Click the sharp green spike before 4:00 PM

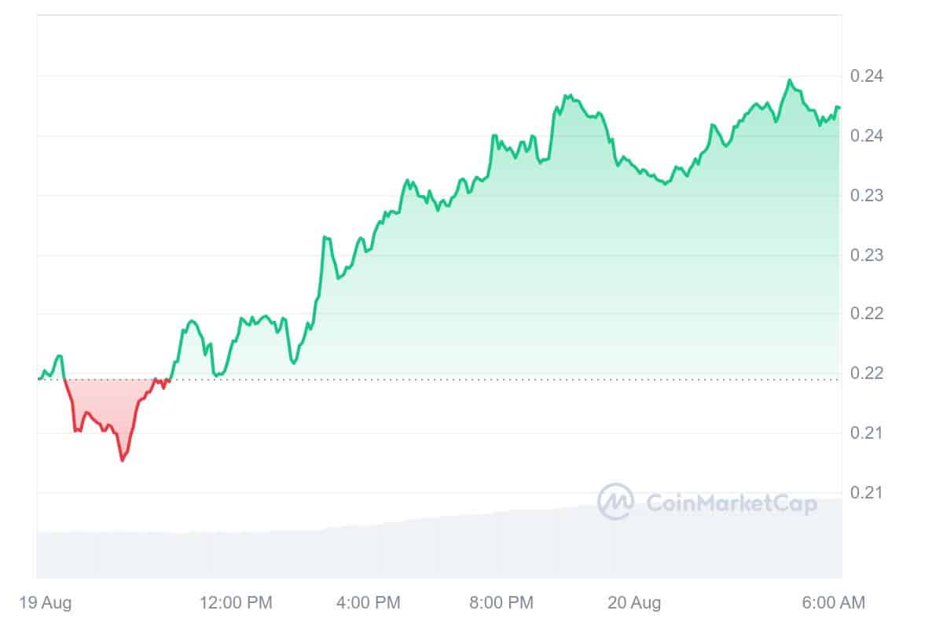(324, 237)
